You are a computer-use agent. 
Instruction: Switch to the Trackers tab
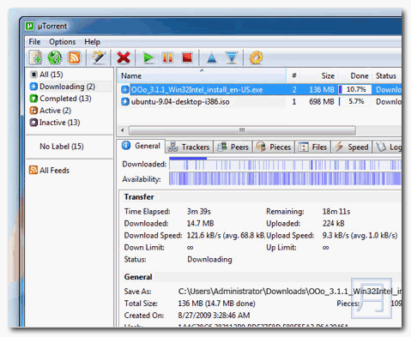pos(190,147)
